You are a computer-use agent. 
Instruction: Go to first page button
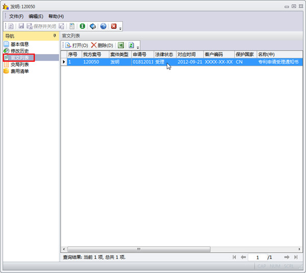[x=235, y=257]
